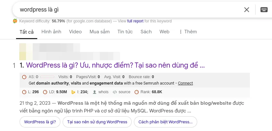
Task: Switch to the Video tab
Action: (x=75, y=32)
